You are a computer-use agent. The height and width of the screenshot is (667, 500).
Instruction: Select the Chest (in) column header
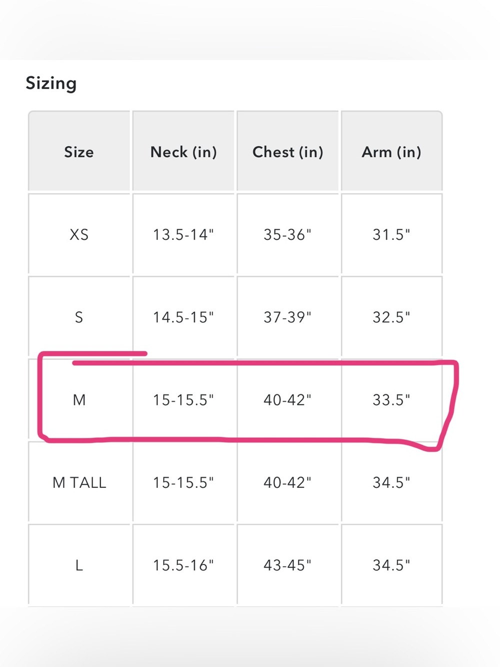coord(288,152)
